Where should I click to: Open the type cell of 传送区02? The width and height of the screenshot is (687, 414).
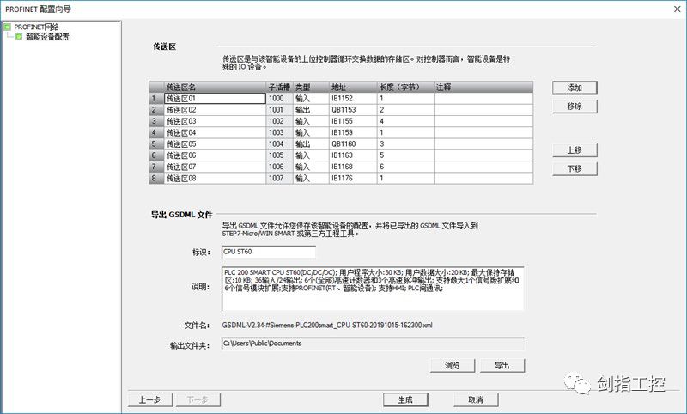tap(311, 110)
